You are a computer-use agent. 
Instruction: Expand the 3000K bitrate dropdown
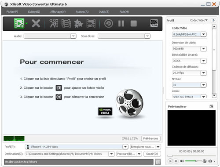coord(204,61)
